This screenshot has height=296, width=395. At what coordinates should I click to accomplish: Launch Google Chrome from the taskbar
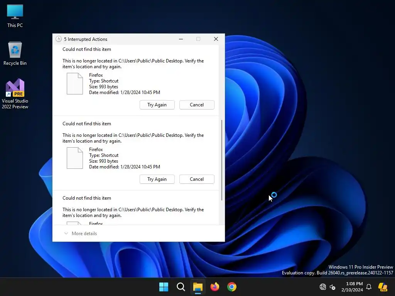click(232, 287)
